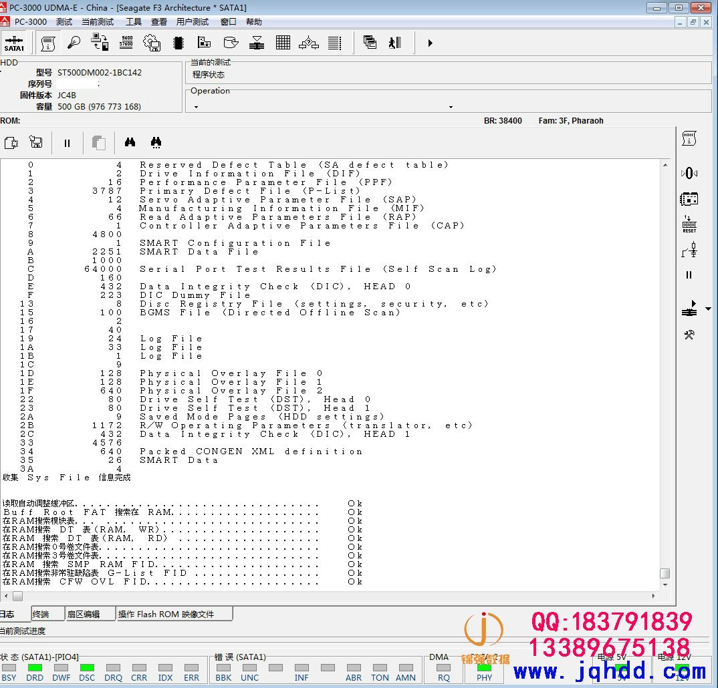Select model text ST500DM002-1BC142
Viewport: 718px width, 688px height.
[100, 72]
